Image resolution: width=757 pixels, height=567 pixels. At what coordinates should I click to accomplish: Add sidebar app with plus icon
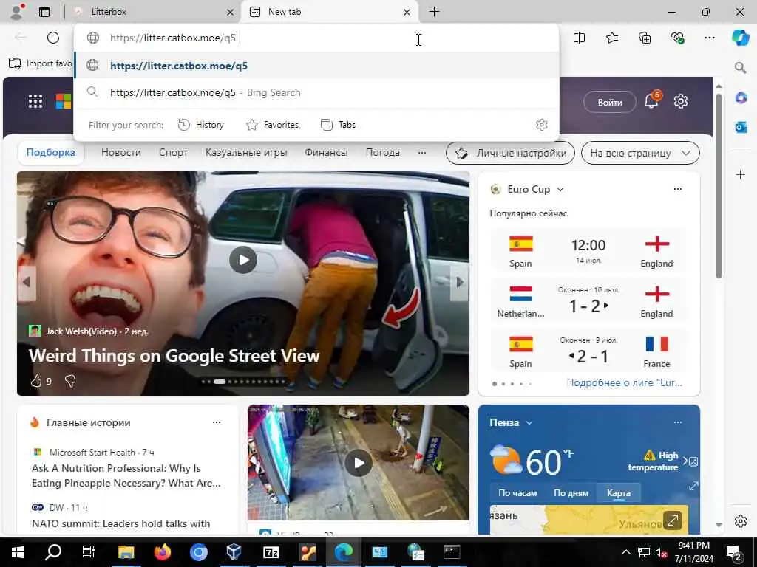pyautogui.click(x=741, y=174)
